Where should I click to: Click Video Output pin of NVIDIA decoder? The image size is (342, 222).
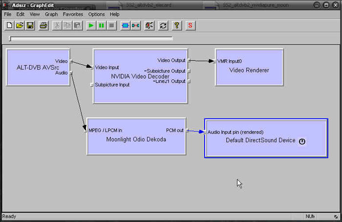coord(189,61)
